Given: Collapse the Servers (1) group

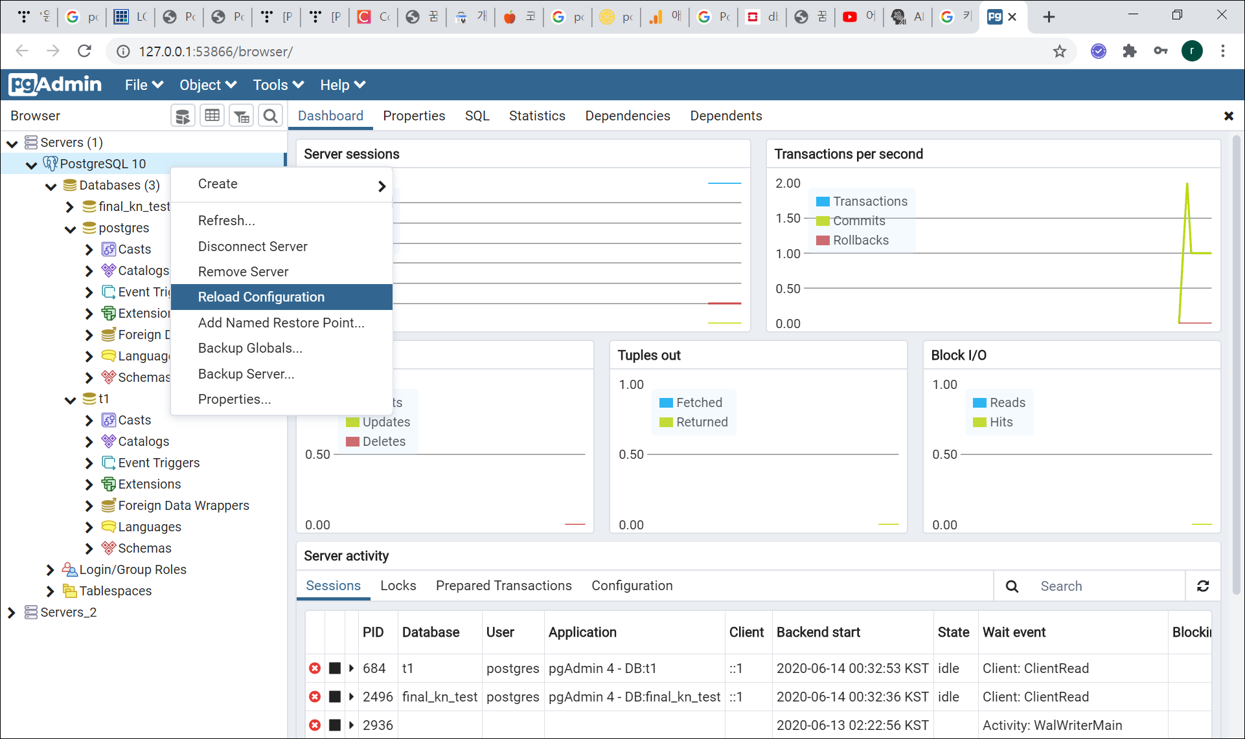Looking at the screenshot, I should [x=12, y=143].
